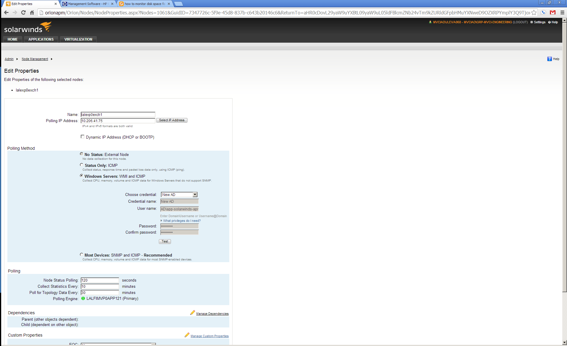The height and width of the screenshot is (346, 567).
Task: Click the Select IP Address button
Action: (x=172, y=120)
